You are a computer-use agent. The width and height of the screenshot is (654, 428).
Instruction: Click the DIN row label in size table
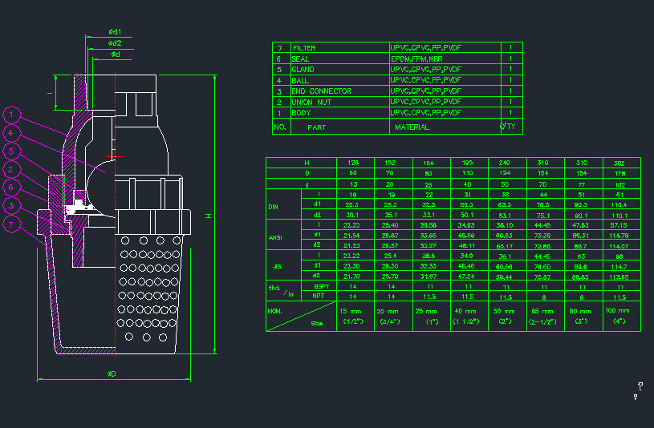pyautogui.click(x=274, y=205)
